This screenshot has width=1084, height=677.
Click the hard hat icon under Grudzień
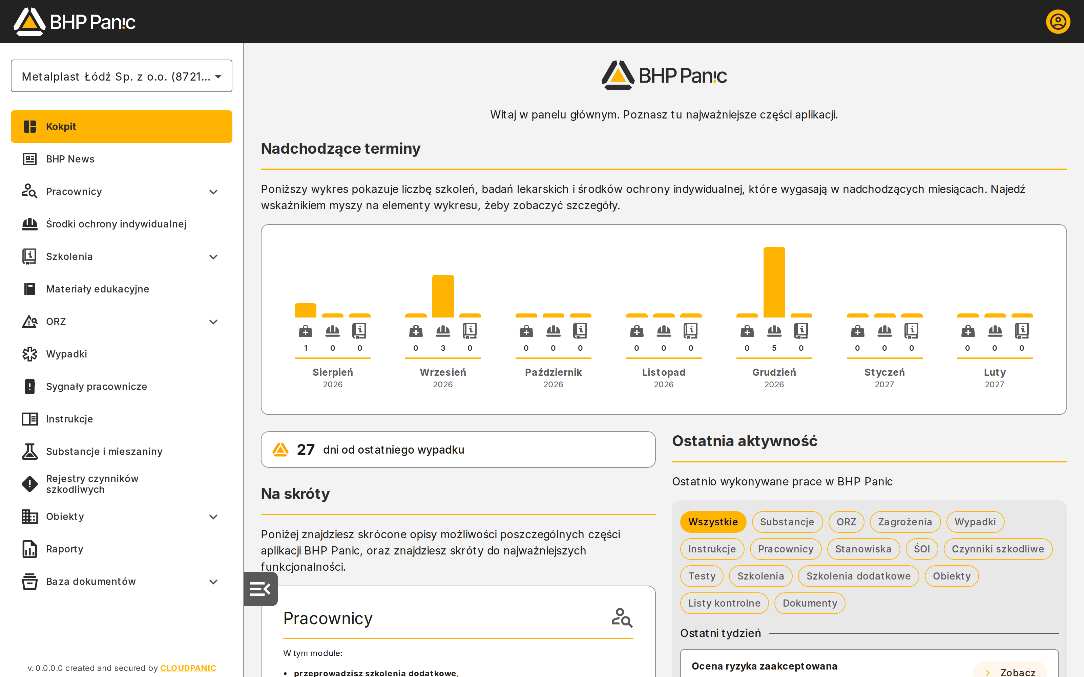[774, 331]
